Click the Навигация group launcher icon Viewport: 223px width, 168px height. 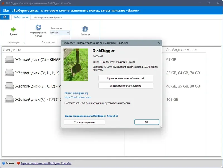pyautogui.click(x=24, y=42)
